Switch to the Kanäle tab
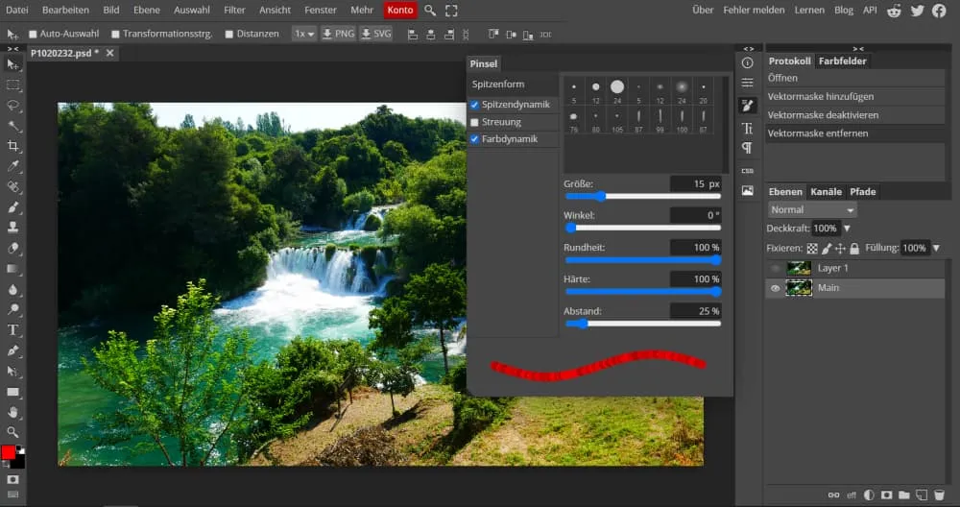Viewport: 960px width, 507px height. pyautogui.click(x=825, y=192)
